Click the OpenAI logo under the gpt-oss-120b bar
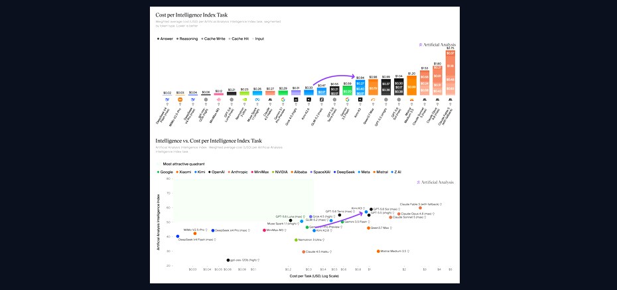The image size is (617, 290). (x=206, y=100)
